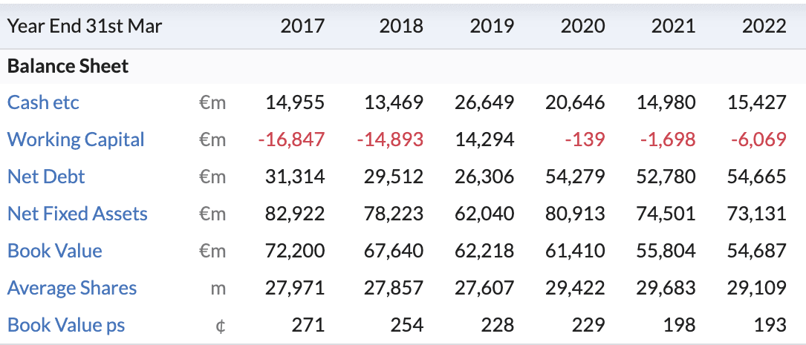This screenshot has width=806, height=345.
Task: Click the 2019 year column header
Action: coord(492,26)
